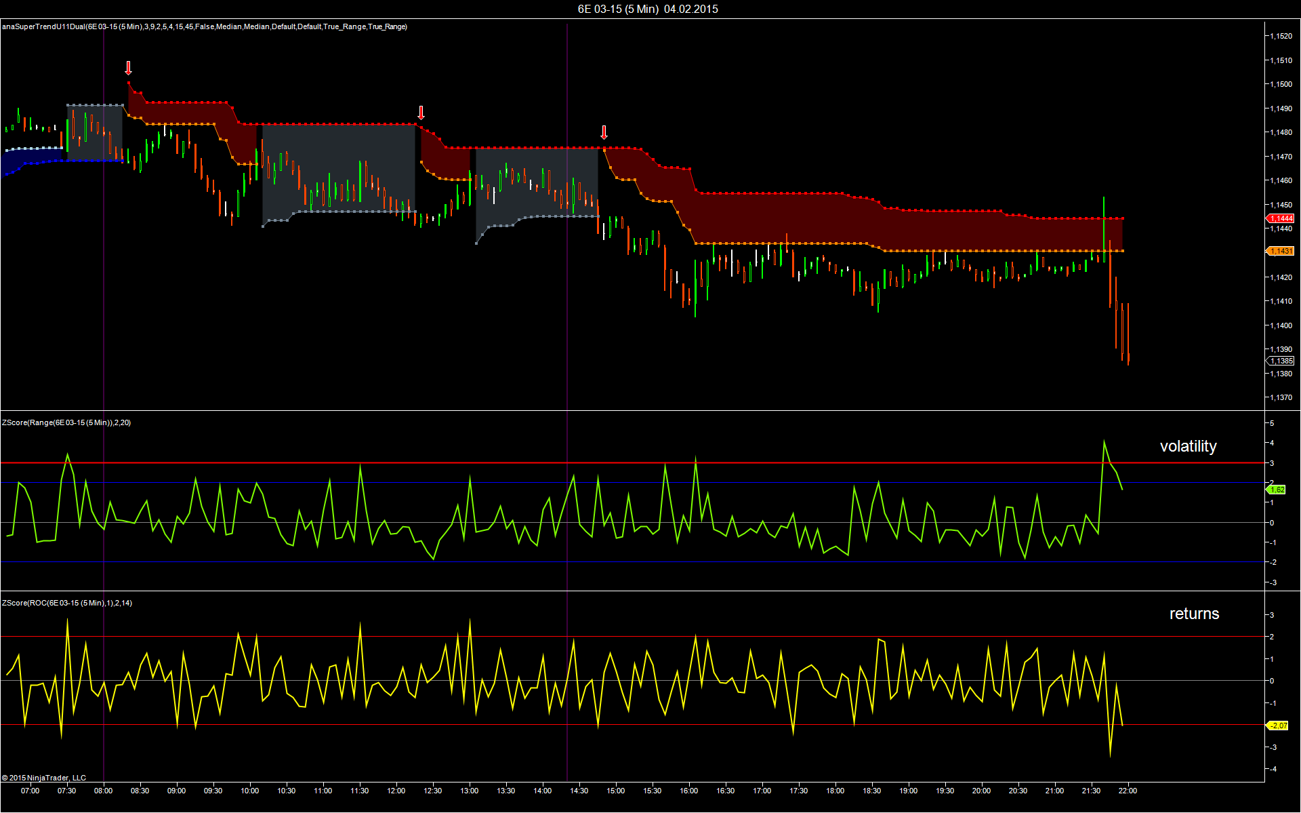The width and height of the screenshot is (1301, 813).
Task: Click the red 1,1444 price marker
Action: pyautogui.click(x=1281, y=218)
